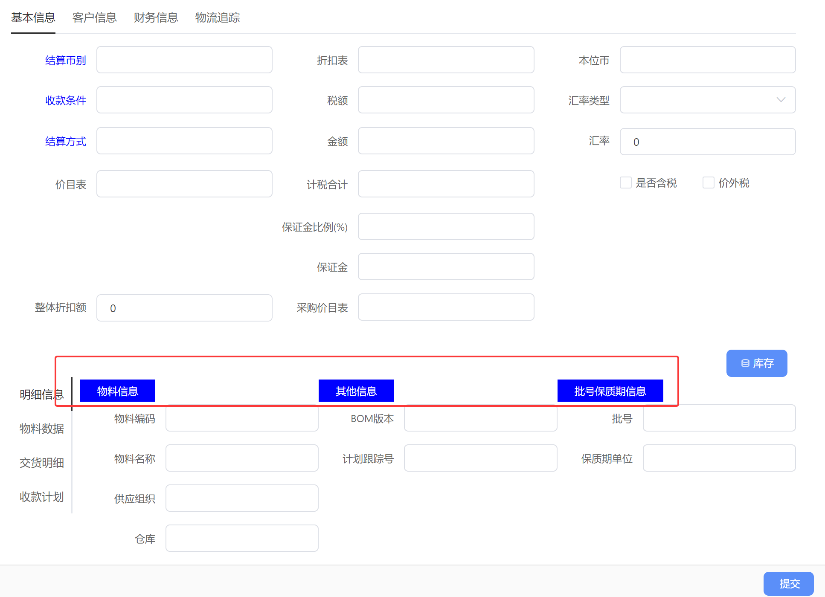
Task: Click the 批号保质期信息 section header
Action: 610,391
